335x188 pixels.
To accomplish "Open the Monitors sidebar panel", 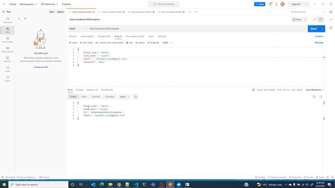I will 7,59.
